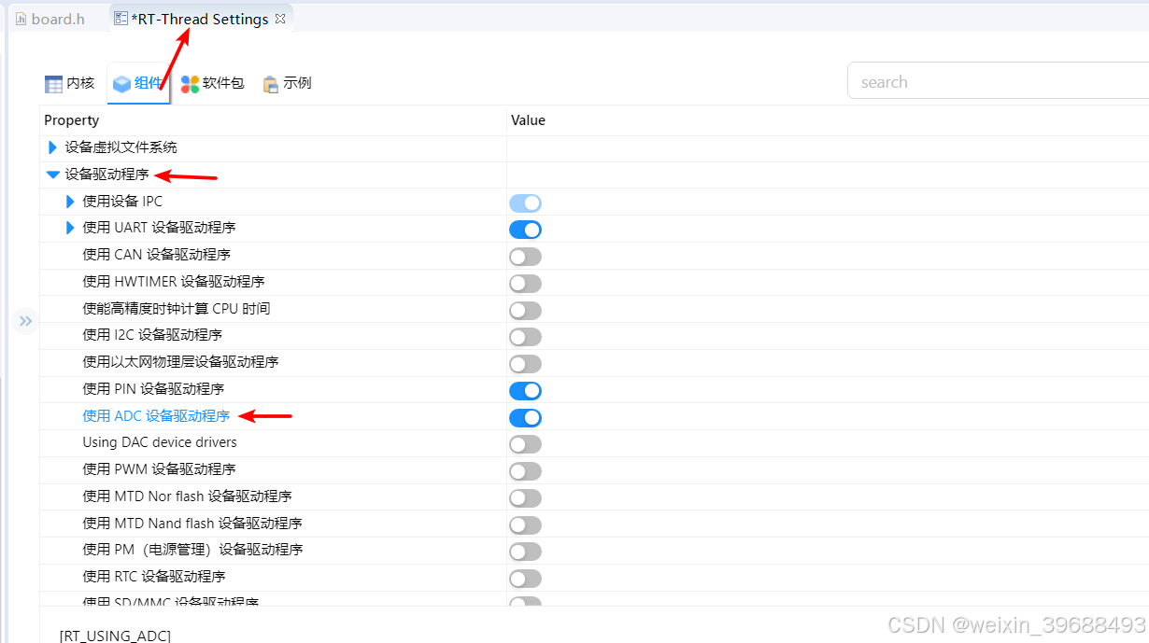Enable the PWM device driver switch
Image resolution: width=1149 pixels, height=643 pixels.
(525, 471)
